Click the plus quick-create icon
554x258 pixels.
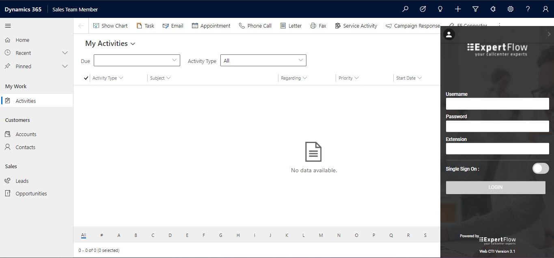458,9
